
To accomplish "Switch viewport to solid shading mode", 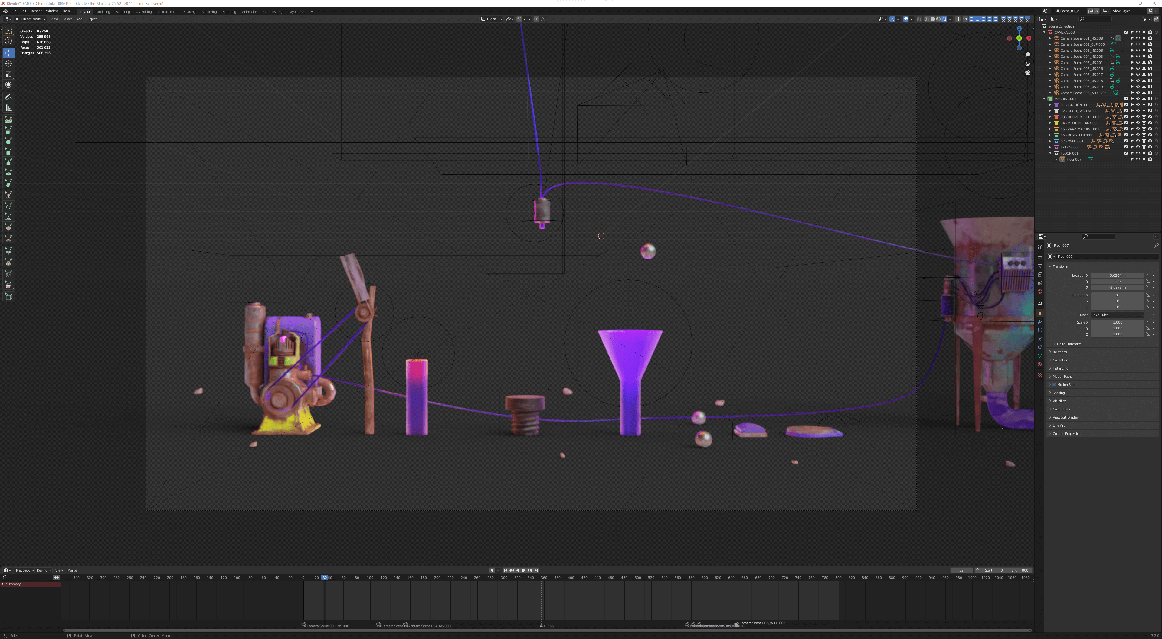I will (x=932, y=19).
